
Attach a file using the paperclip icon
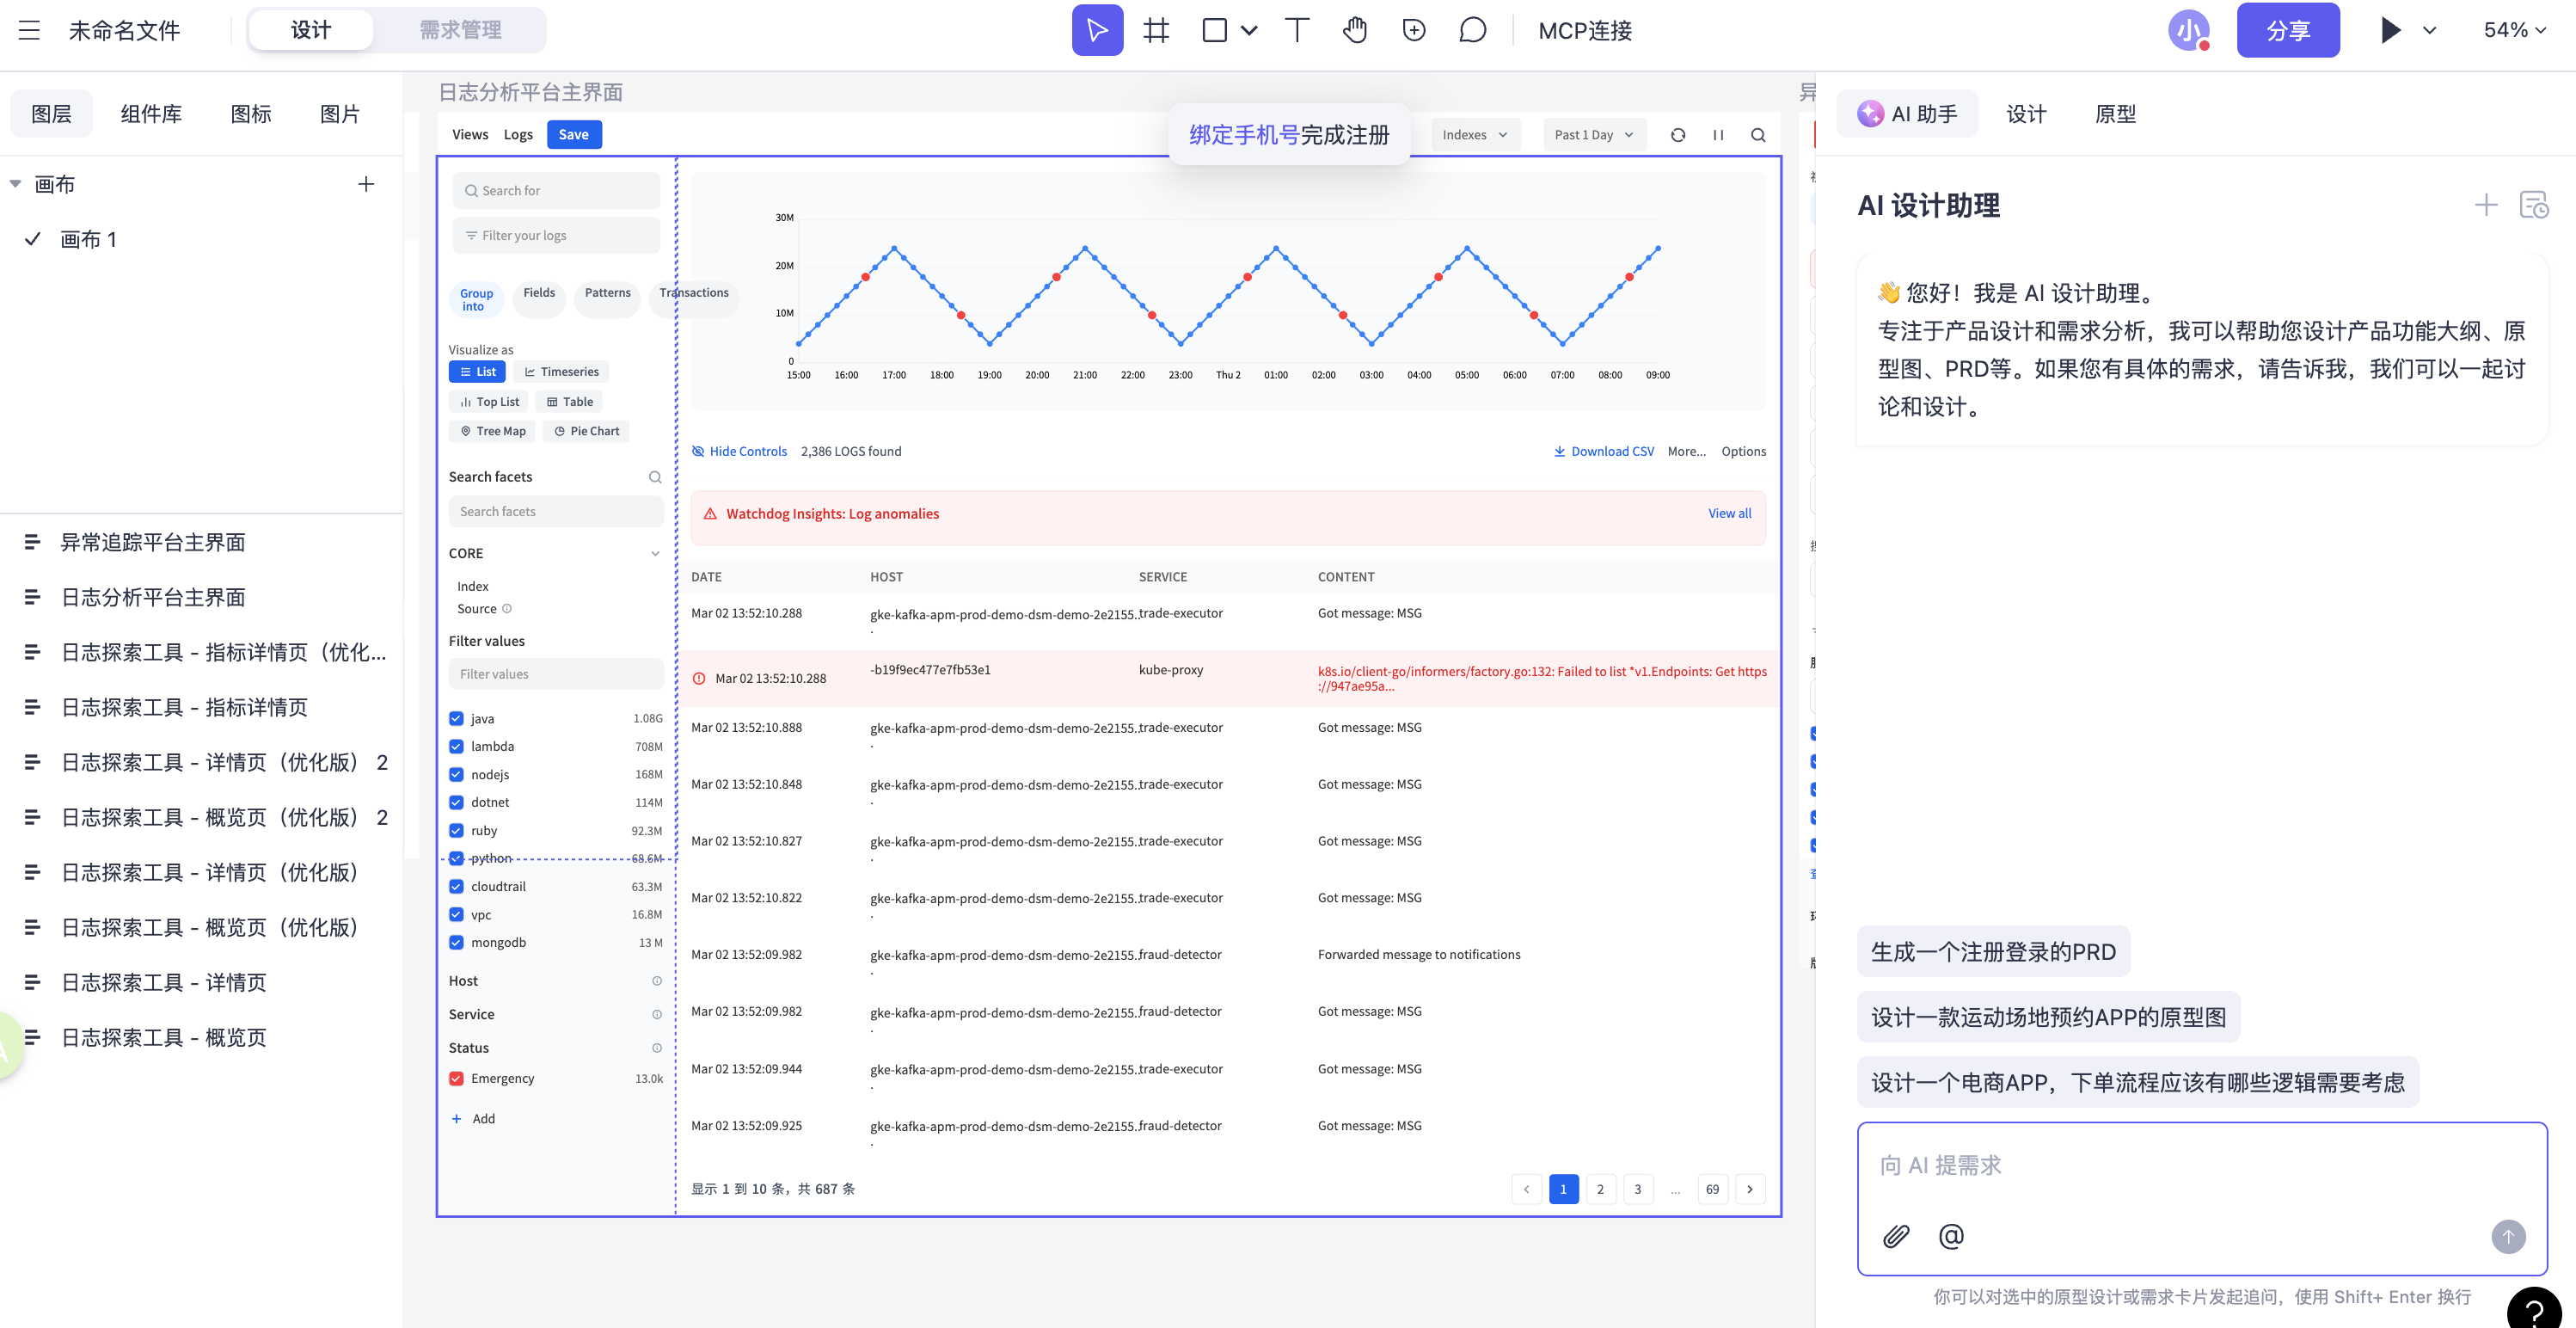pyautogui.click(x=1895, y=1236)
